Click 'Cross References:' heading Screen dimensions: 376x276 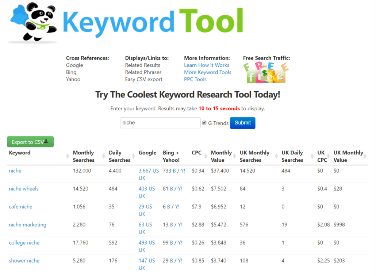[88, 58]
